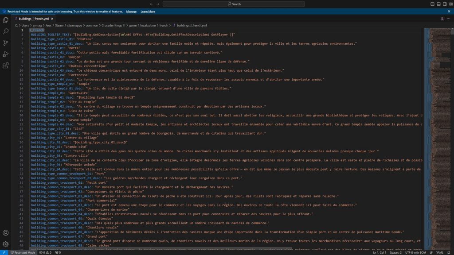The image size is (454, 255).
Task: Open the Accounts menu icon
Action: pyautogui.click(x=6, y=233)
